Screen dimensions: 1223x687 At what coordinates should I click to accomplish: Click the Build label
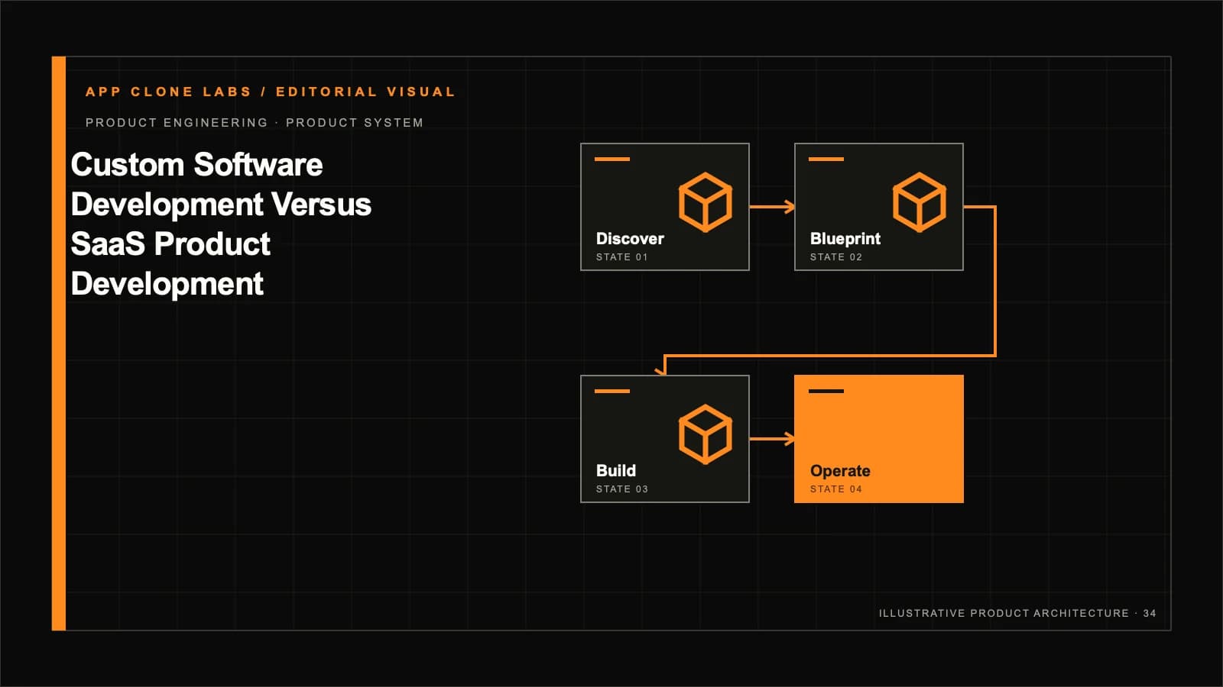616,471
